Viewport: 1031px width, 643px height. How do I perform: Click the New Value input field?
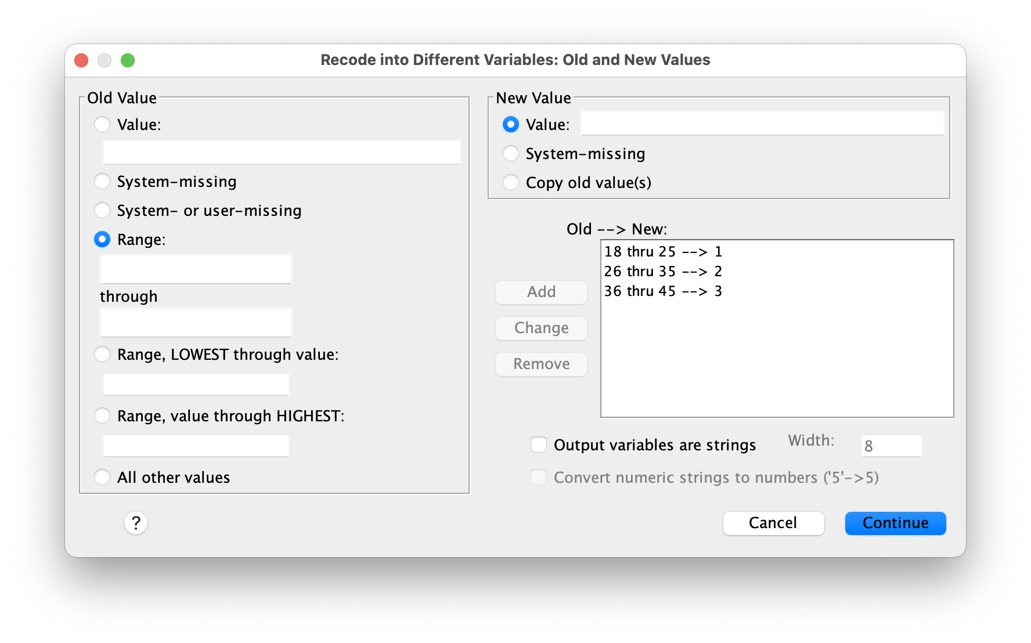pos(762,124)
